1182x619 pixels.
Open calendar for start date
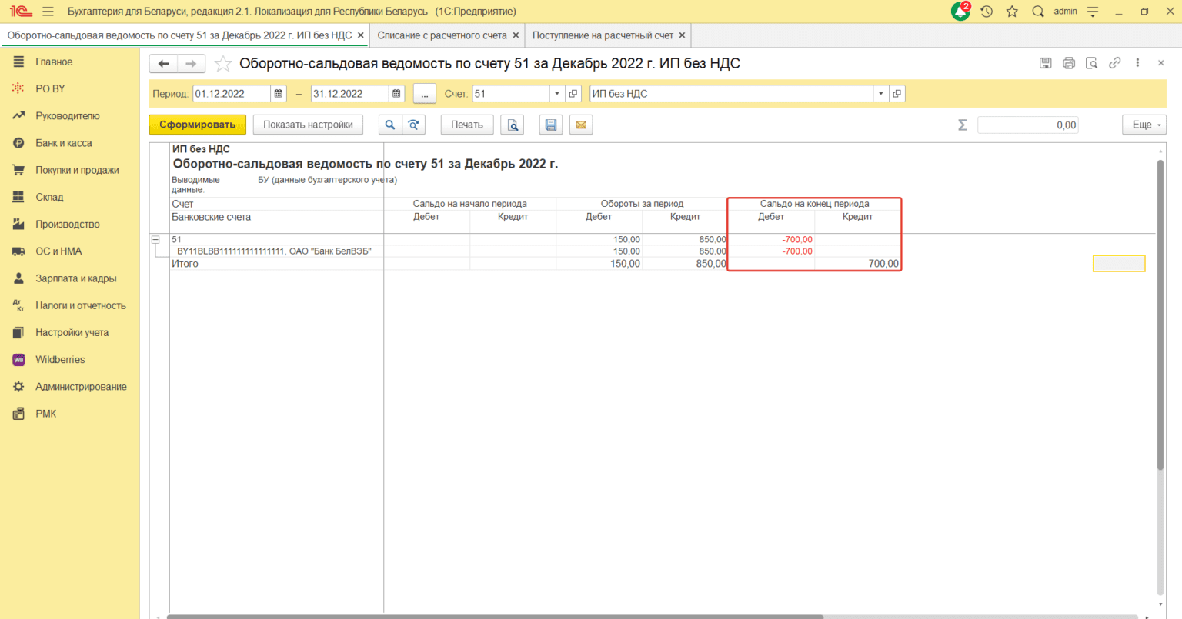[279, 94]
